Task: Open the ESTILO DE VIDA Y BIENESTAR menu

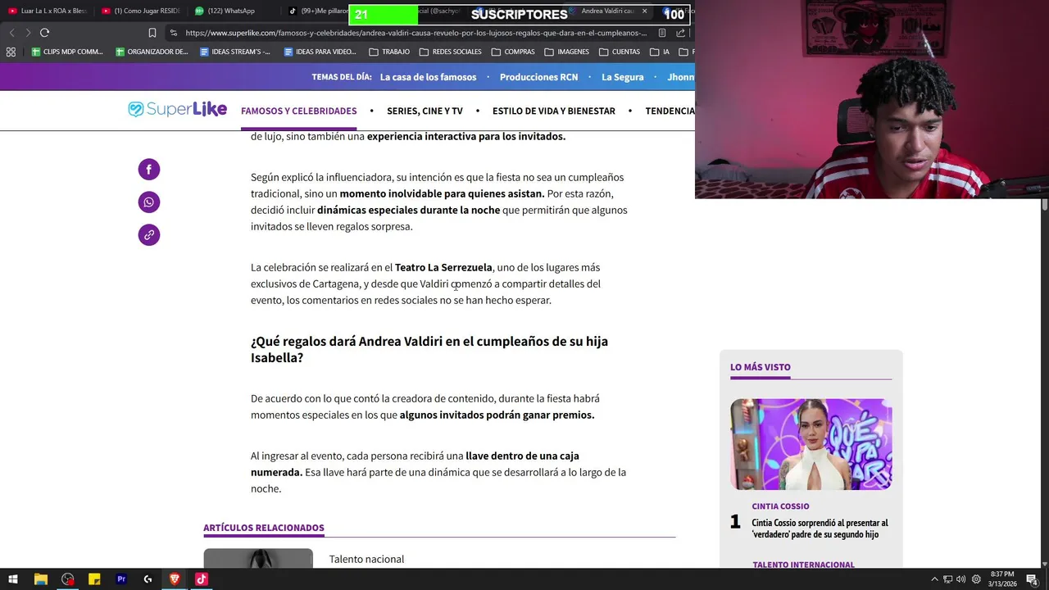Action: click(554, 111)
